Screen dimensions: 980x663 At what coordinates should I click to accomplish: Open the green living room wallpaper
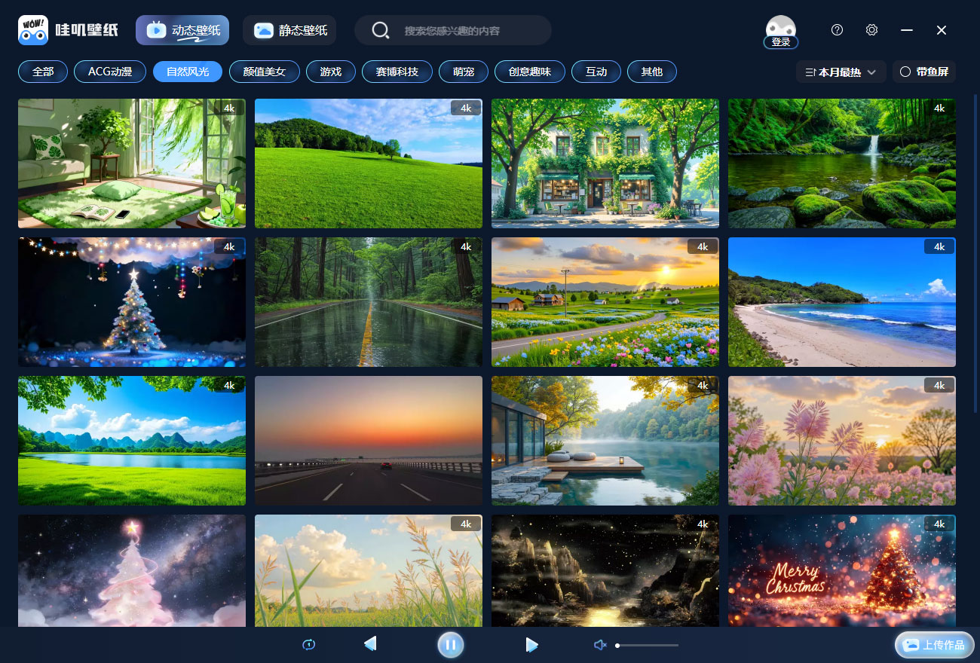pyautogui.click(x=132, y=163)
